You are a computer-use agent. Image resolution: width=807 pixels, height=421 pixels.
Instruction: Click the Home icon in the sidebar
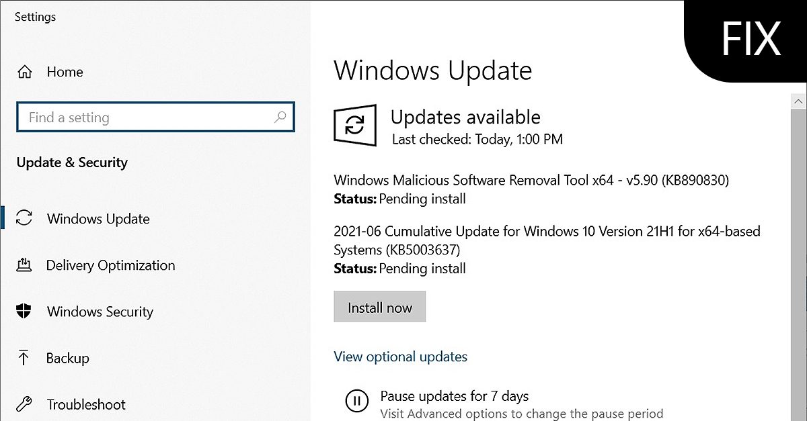[26, 72]
